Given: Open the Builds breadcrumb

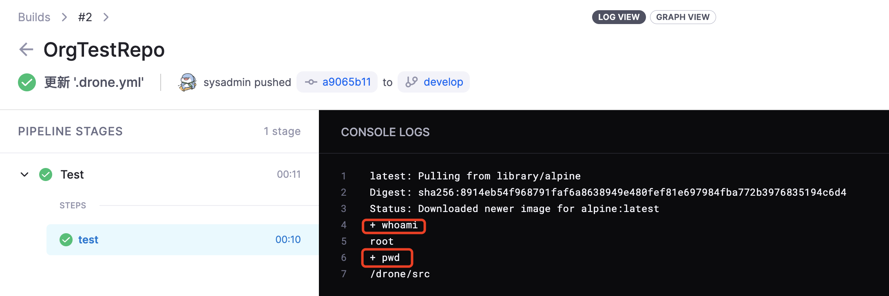Looking at the screenshot, I should 34,17.
